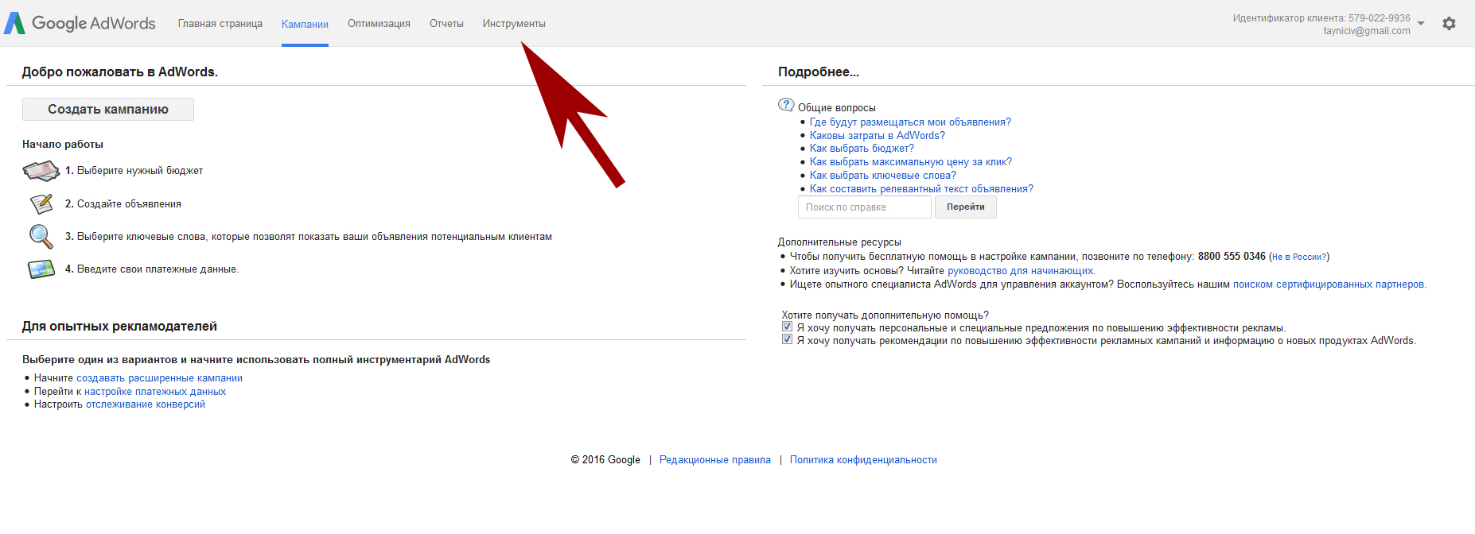1475x534 pixels.
Task: Click the tayniciv@gmail.com account text
Action: click(x=1367, y=31)
